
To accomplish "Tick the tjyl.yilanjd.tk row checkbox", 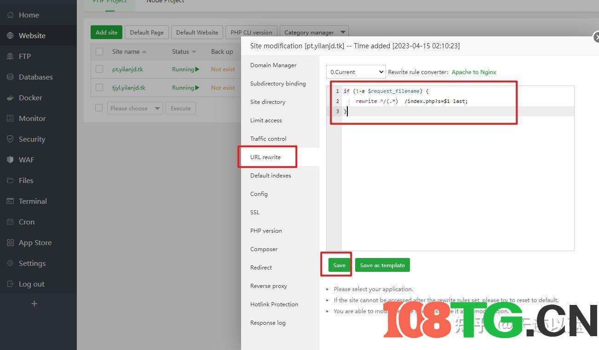I will (x=99, y=88).
